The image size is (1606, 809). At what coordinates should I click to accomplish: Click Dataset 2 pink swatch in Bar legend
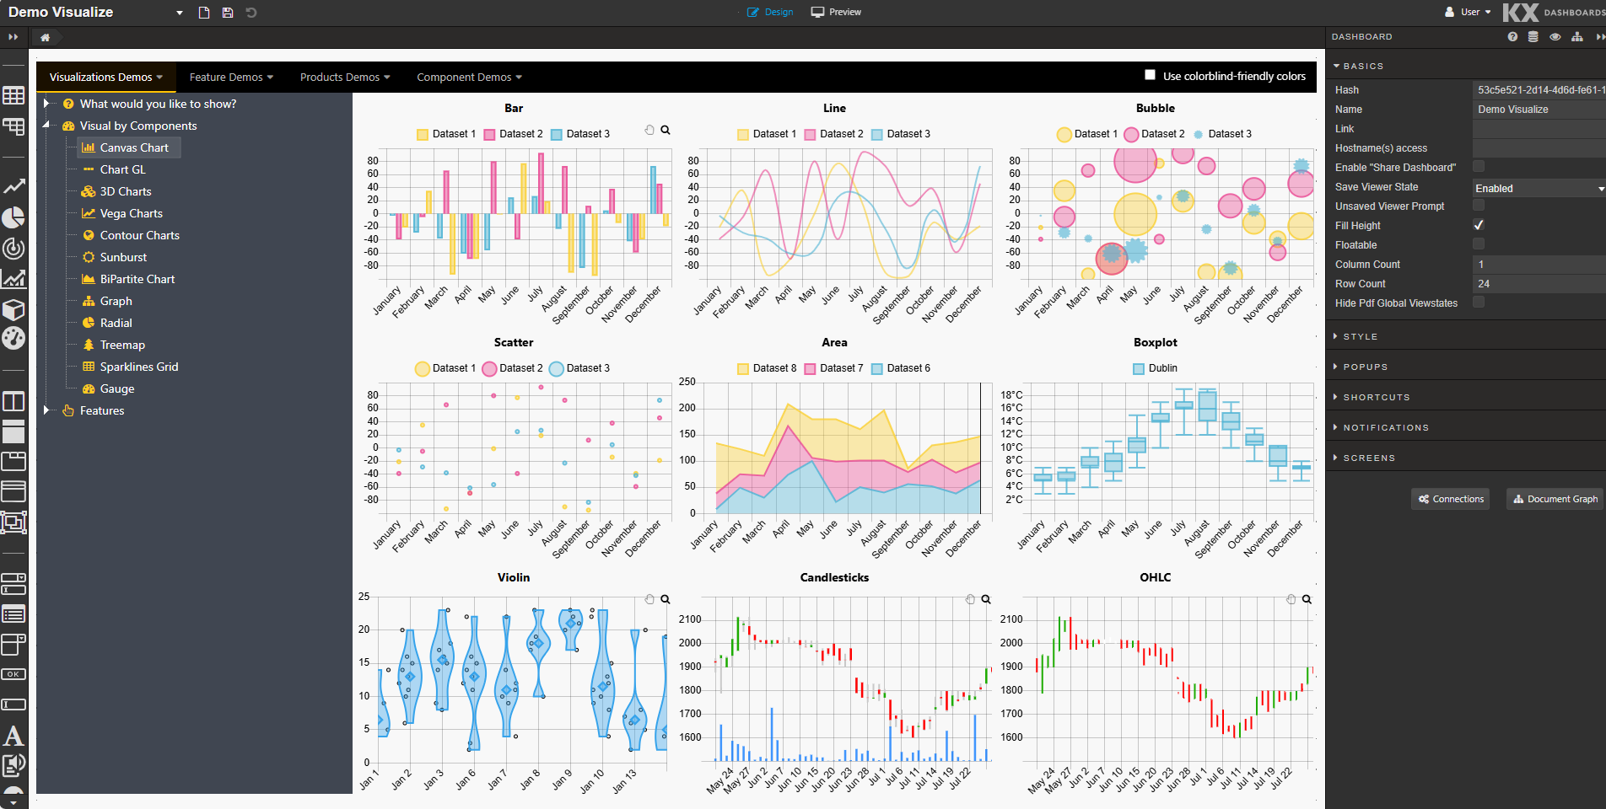[489, 134]
